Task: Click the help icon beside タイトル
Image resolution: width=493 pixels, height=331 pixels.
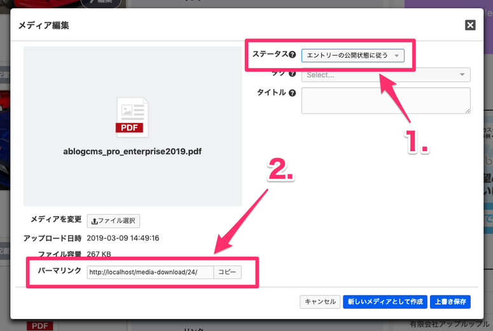Action: (x=293, y=93)
